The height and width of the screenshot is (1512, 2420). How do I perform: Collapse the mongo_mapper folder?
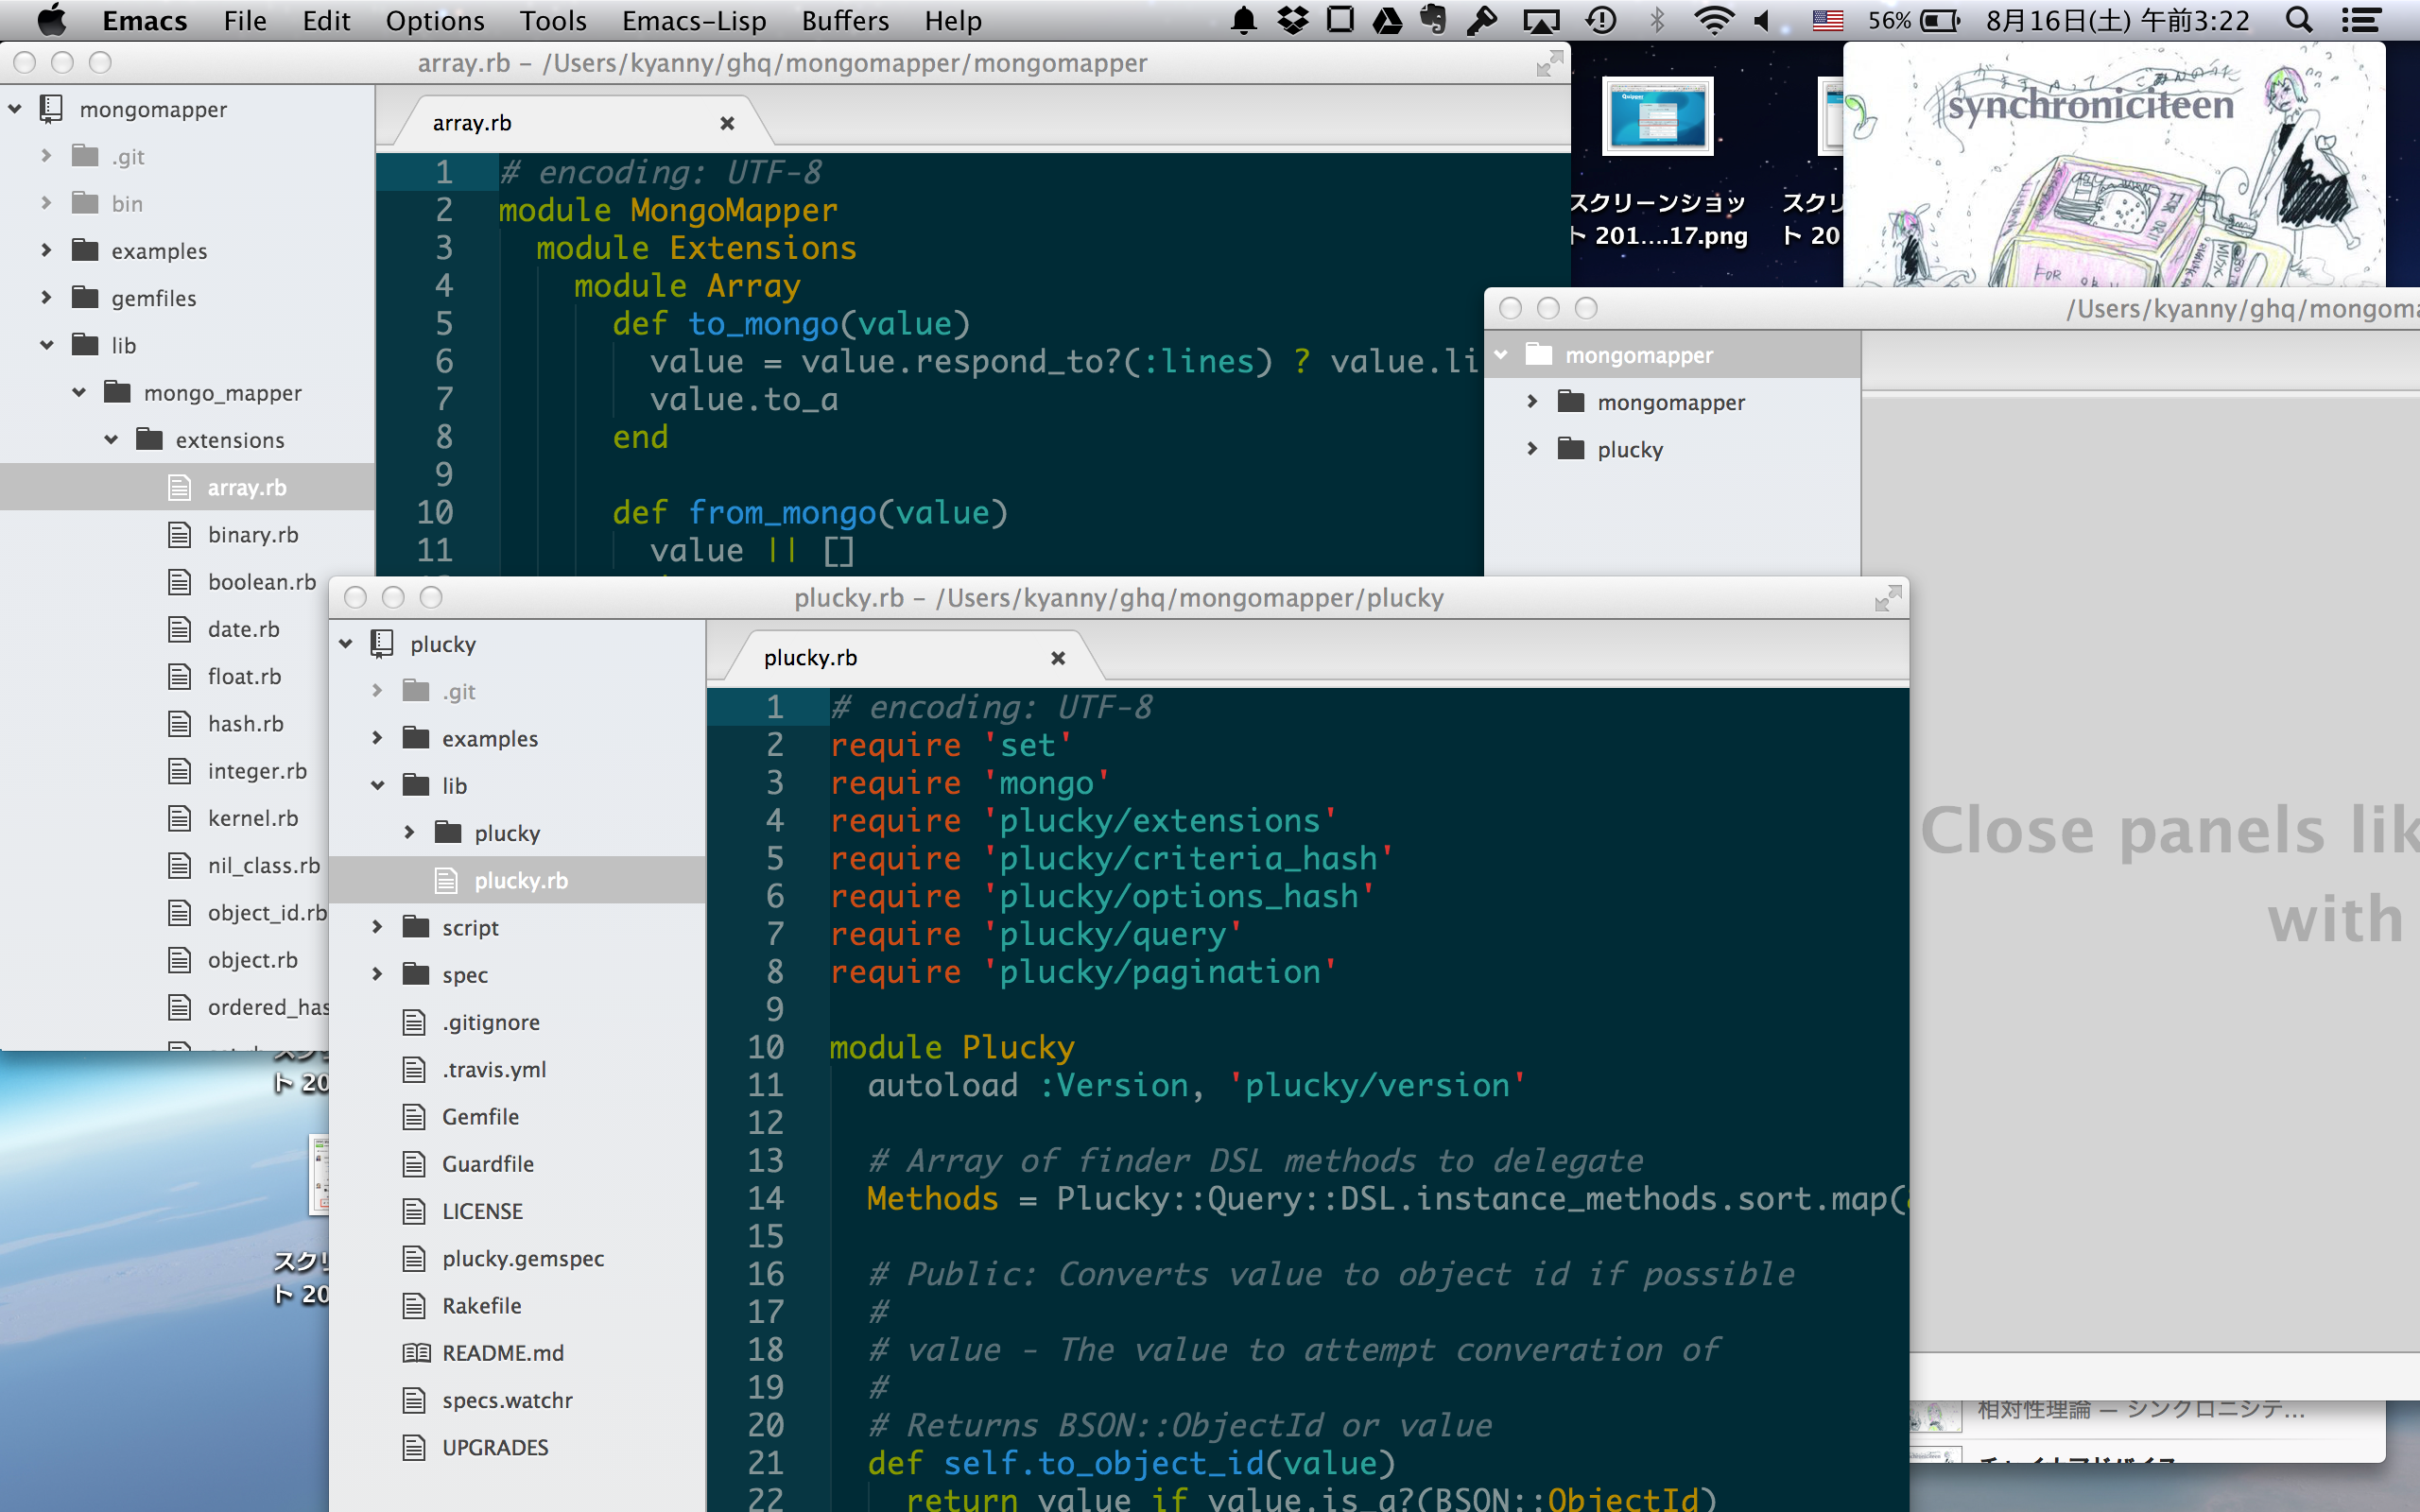pyautogui.click(x=79, y=392)
